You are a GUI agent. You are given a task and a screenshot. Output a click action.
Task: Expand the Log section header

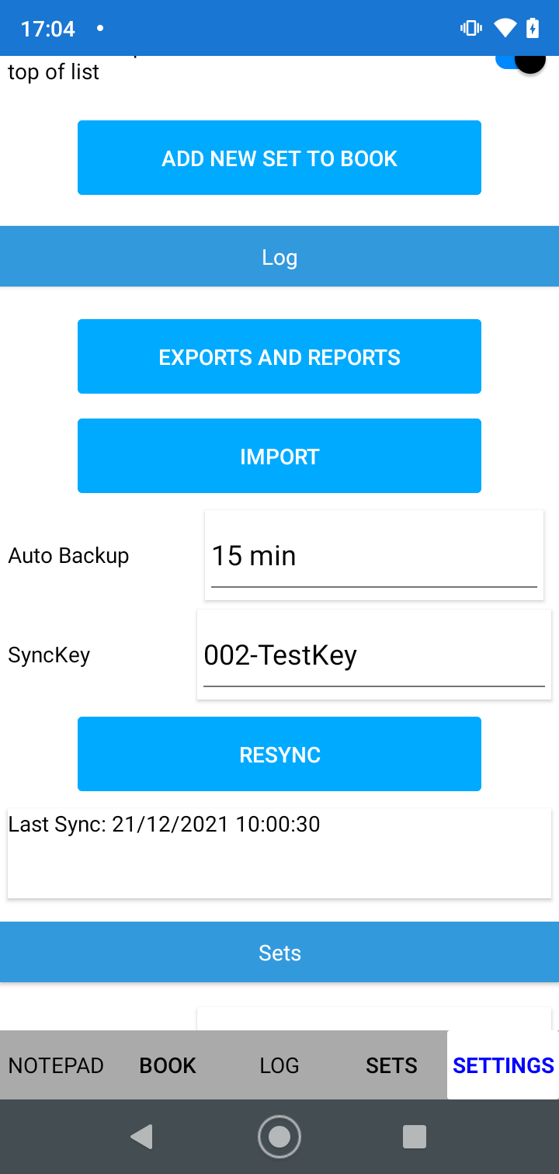point(279,256)
